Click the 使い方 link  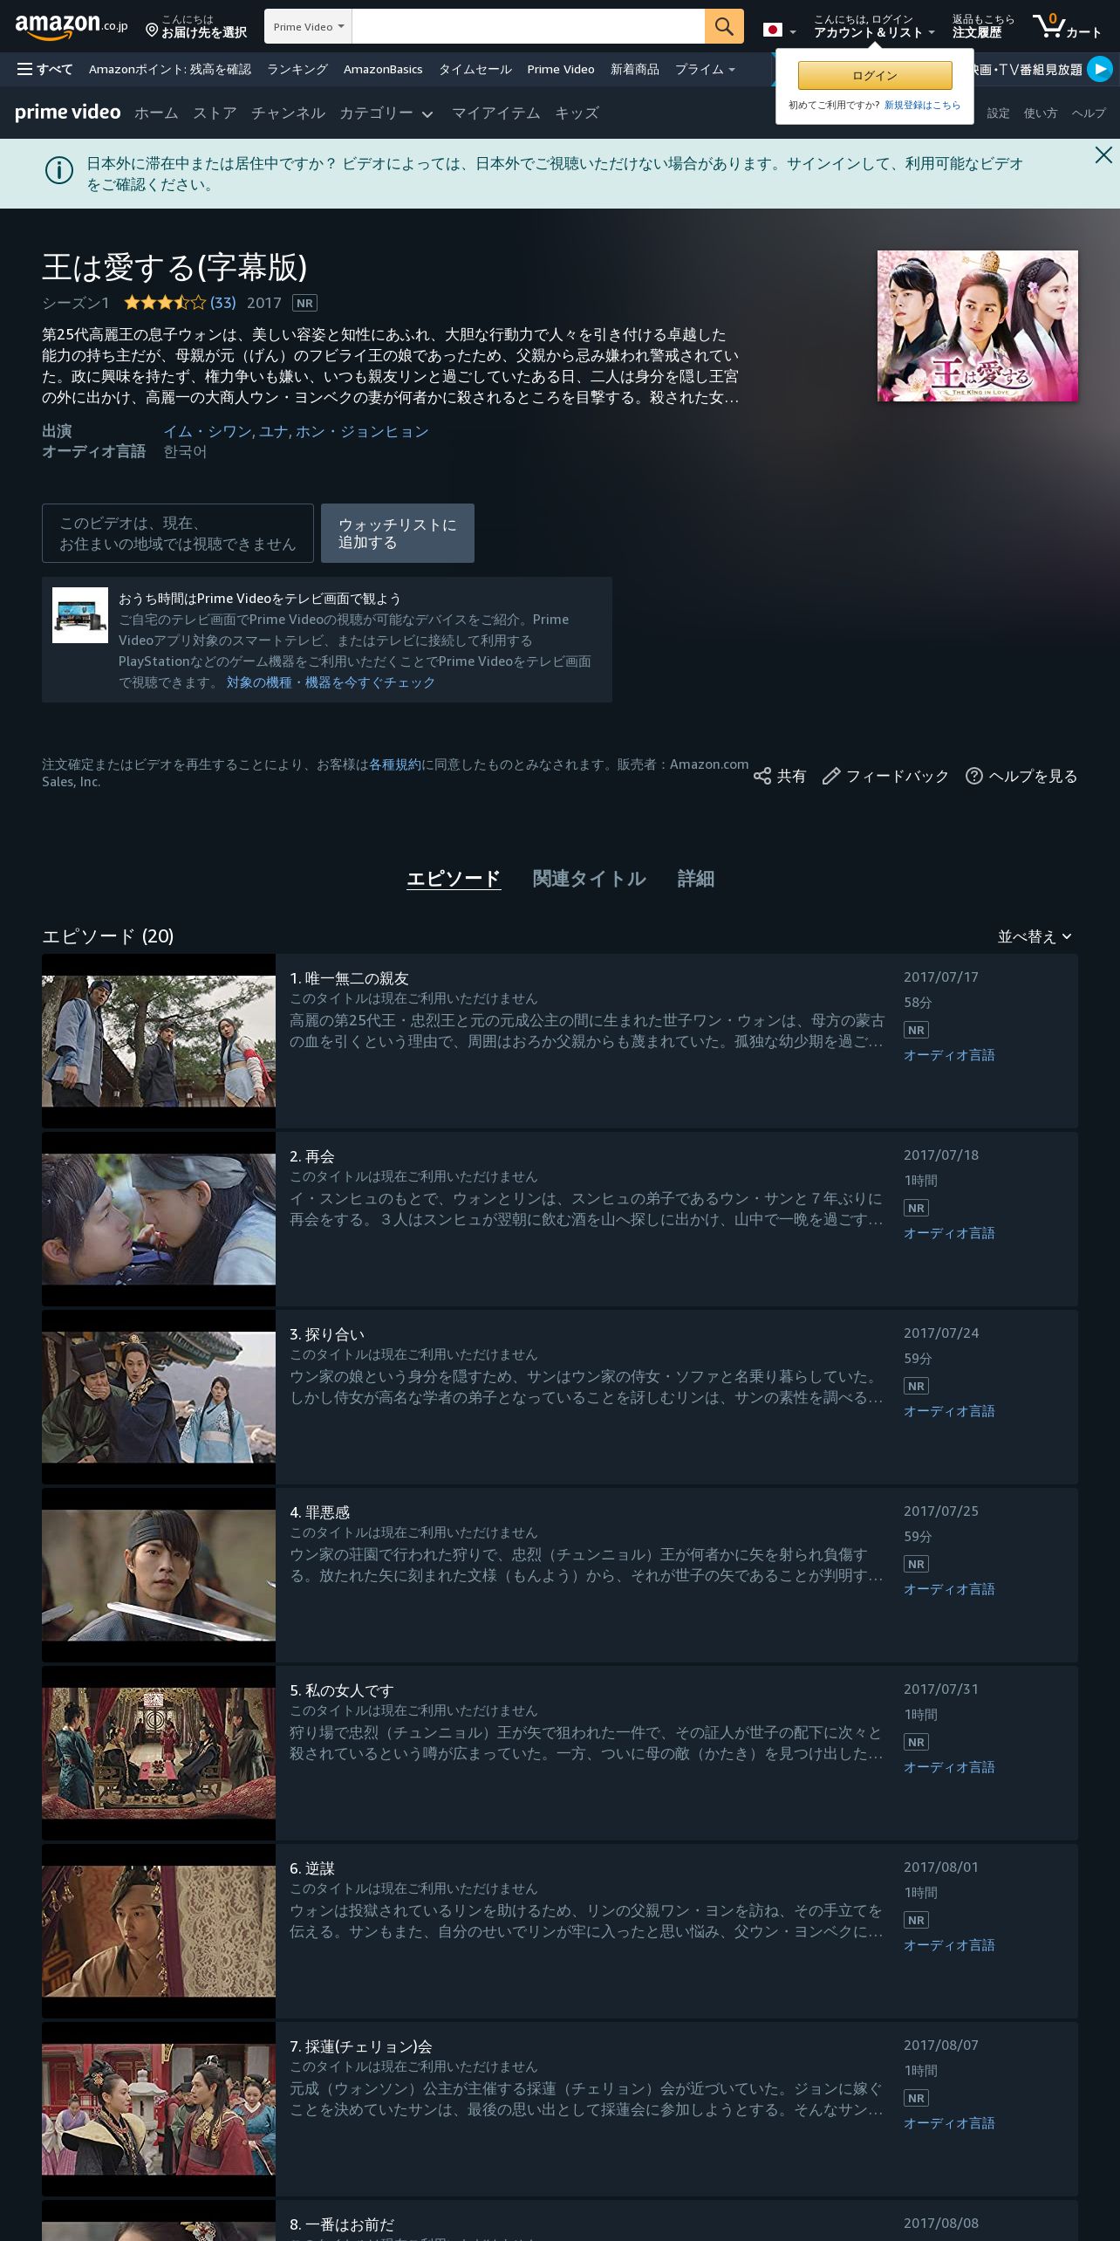point(1041,113)
